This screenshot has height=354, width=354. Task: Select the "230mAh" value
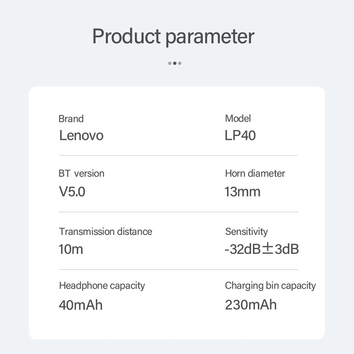tap(251, 305)
